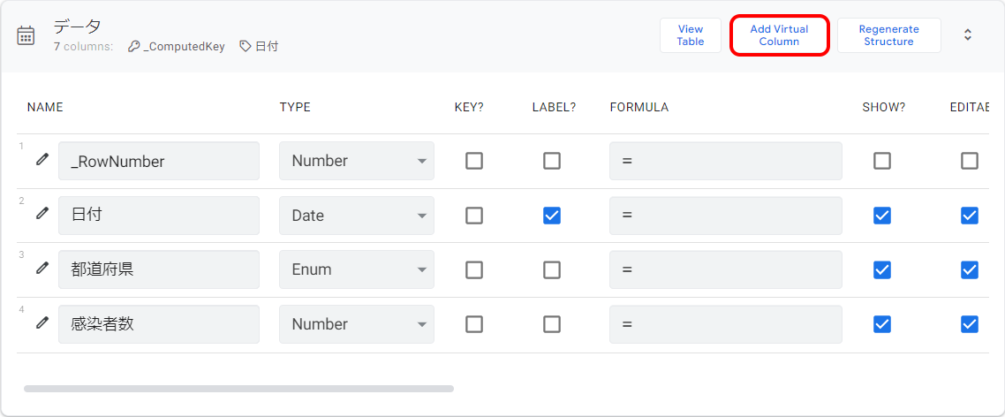This screenshot has width=1005, height=417.
Task: Edit the 都道府県 column via pencil icon
Action: click(x=42, y=268)
